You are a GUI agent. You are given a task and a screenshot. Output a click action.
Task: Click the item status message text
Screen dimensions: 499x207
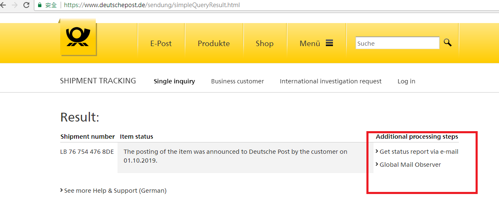coord(235,156)
